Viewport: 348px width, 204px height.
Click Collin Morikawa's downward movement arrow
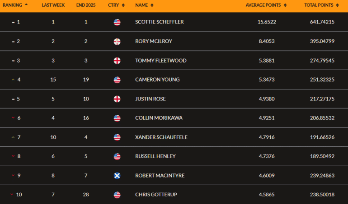(x=13, y=118)
